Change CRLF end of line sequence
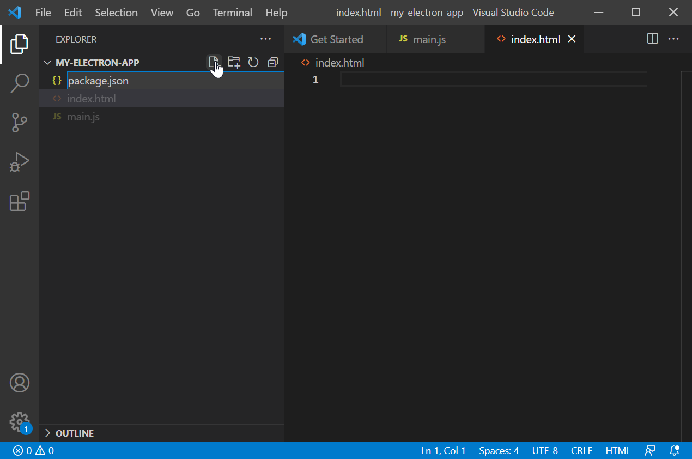The image size is (692, 459). (x=581, y=451)
